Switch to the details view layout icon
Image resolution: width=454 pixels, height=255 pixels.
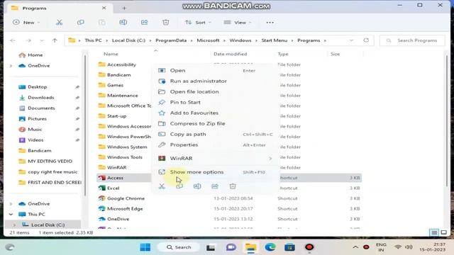pyautogui.click(x=433, y=232)
